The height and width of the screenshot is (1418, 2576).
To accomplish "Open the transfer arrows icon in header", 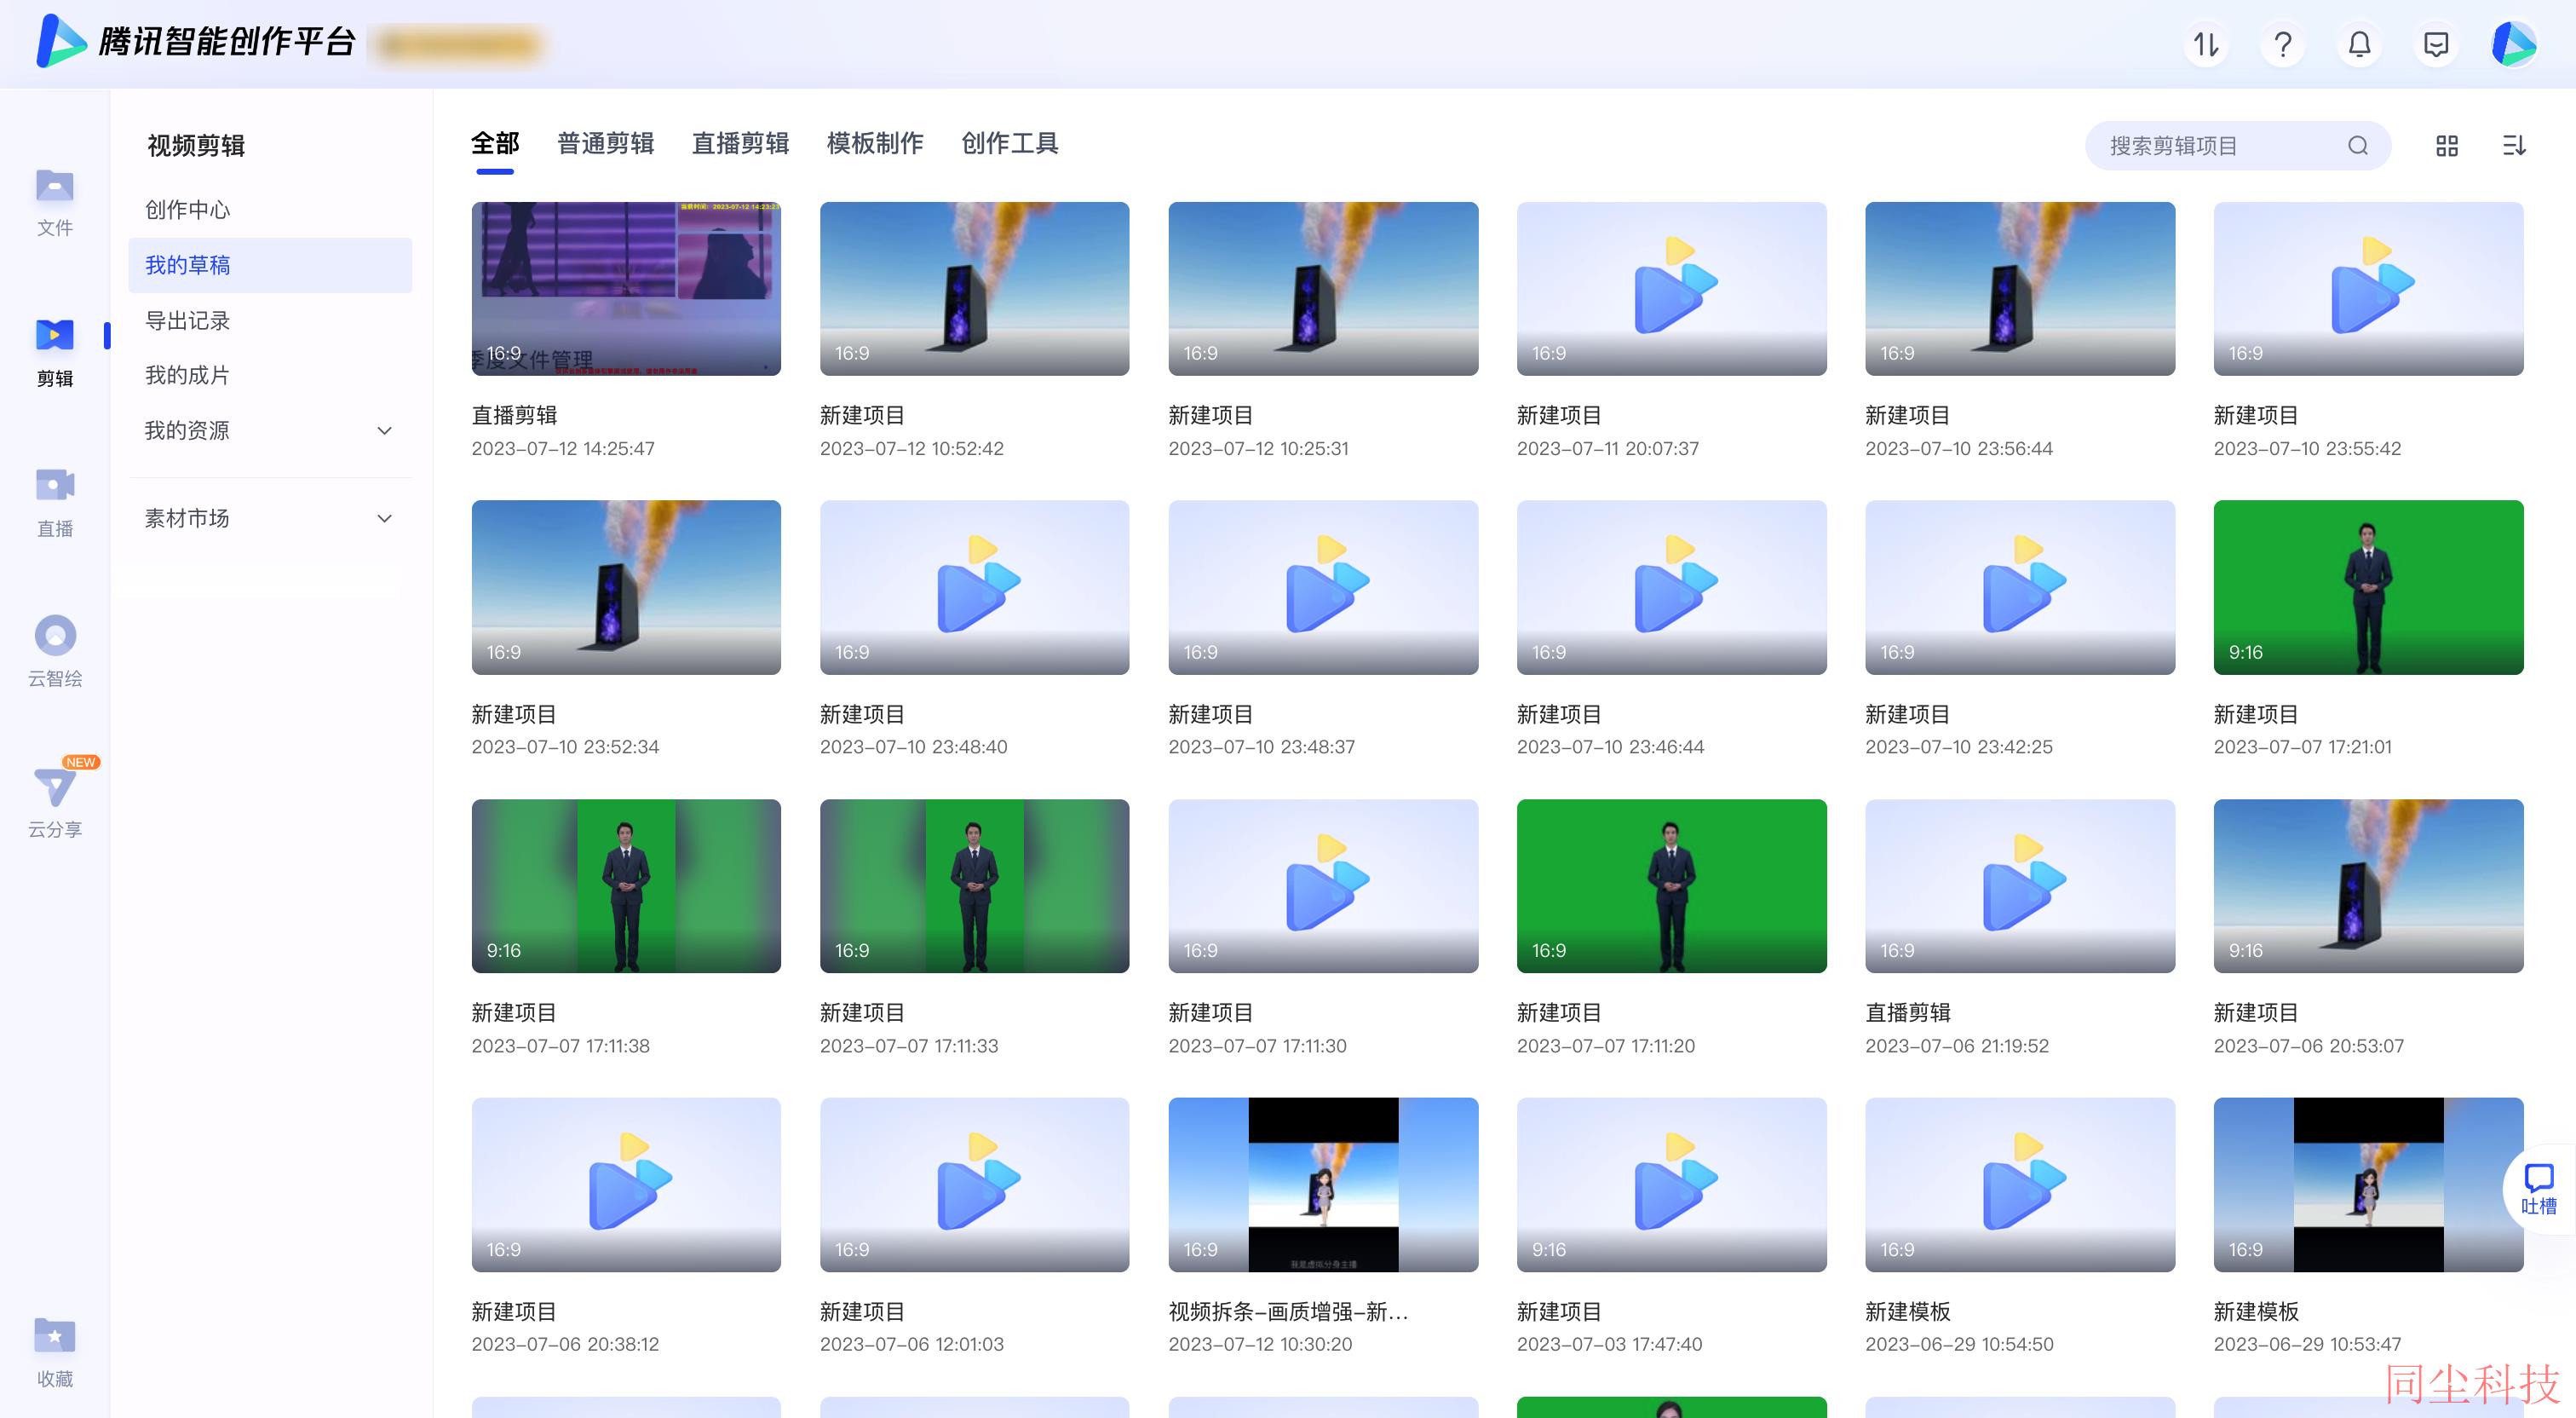I will [2206, 44].
